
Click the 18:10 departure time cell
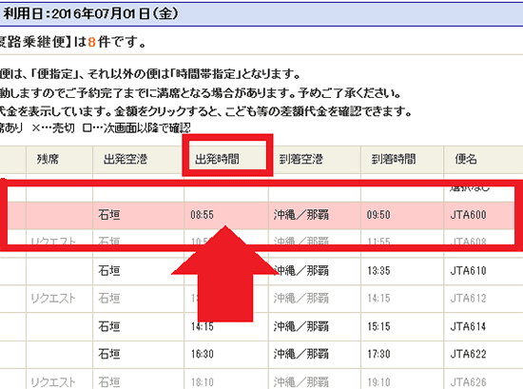[203, 382]
